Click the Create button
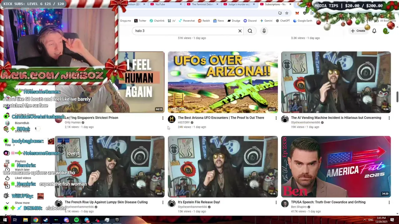The height and width of the screenshot is (224, 399). [358, 31]
